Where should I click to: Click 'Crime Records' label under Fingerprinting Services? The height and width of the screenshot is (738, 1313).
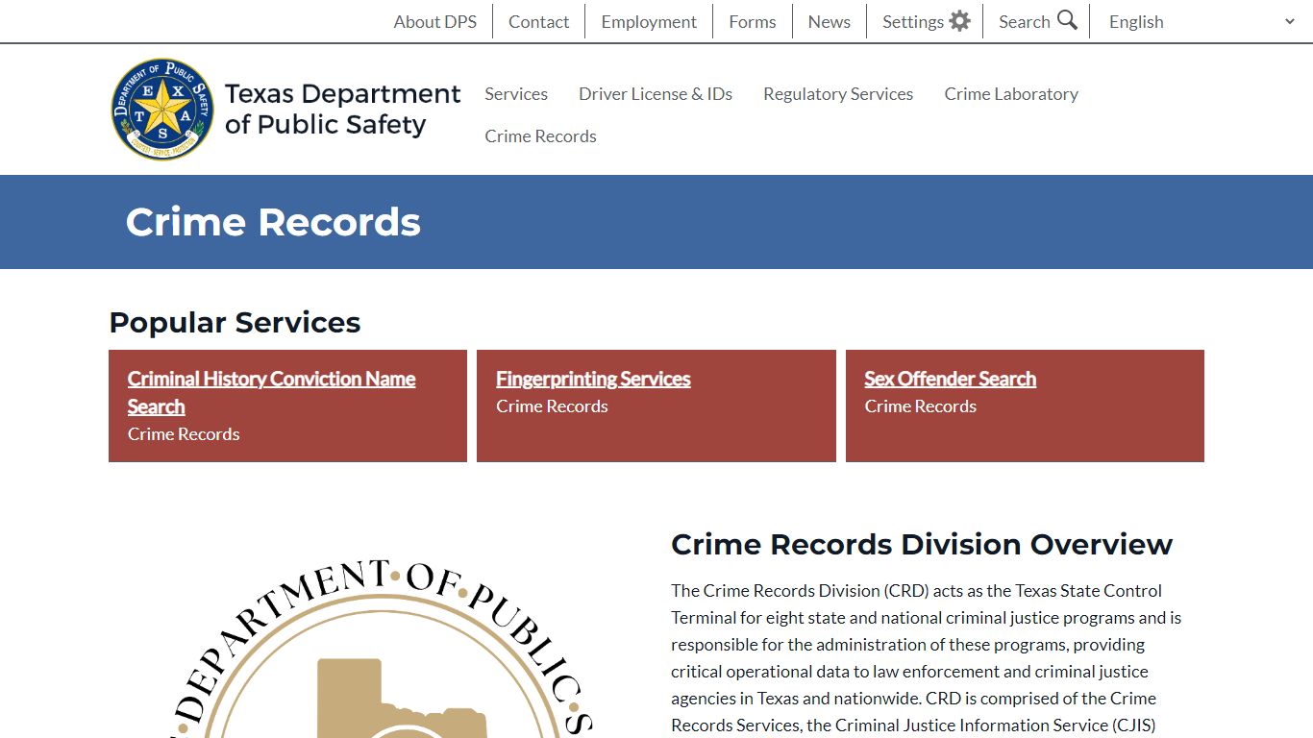pos(552,406)
